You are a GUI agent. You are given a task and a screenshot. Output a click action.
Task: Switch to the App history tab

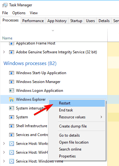pyautogui.click(x=57, y=21)
